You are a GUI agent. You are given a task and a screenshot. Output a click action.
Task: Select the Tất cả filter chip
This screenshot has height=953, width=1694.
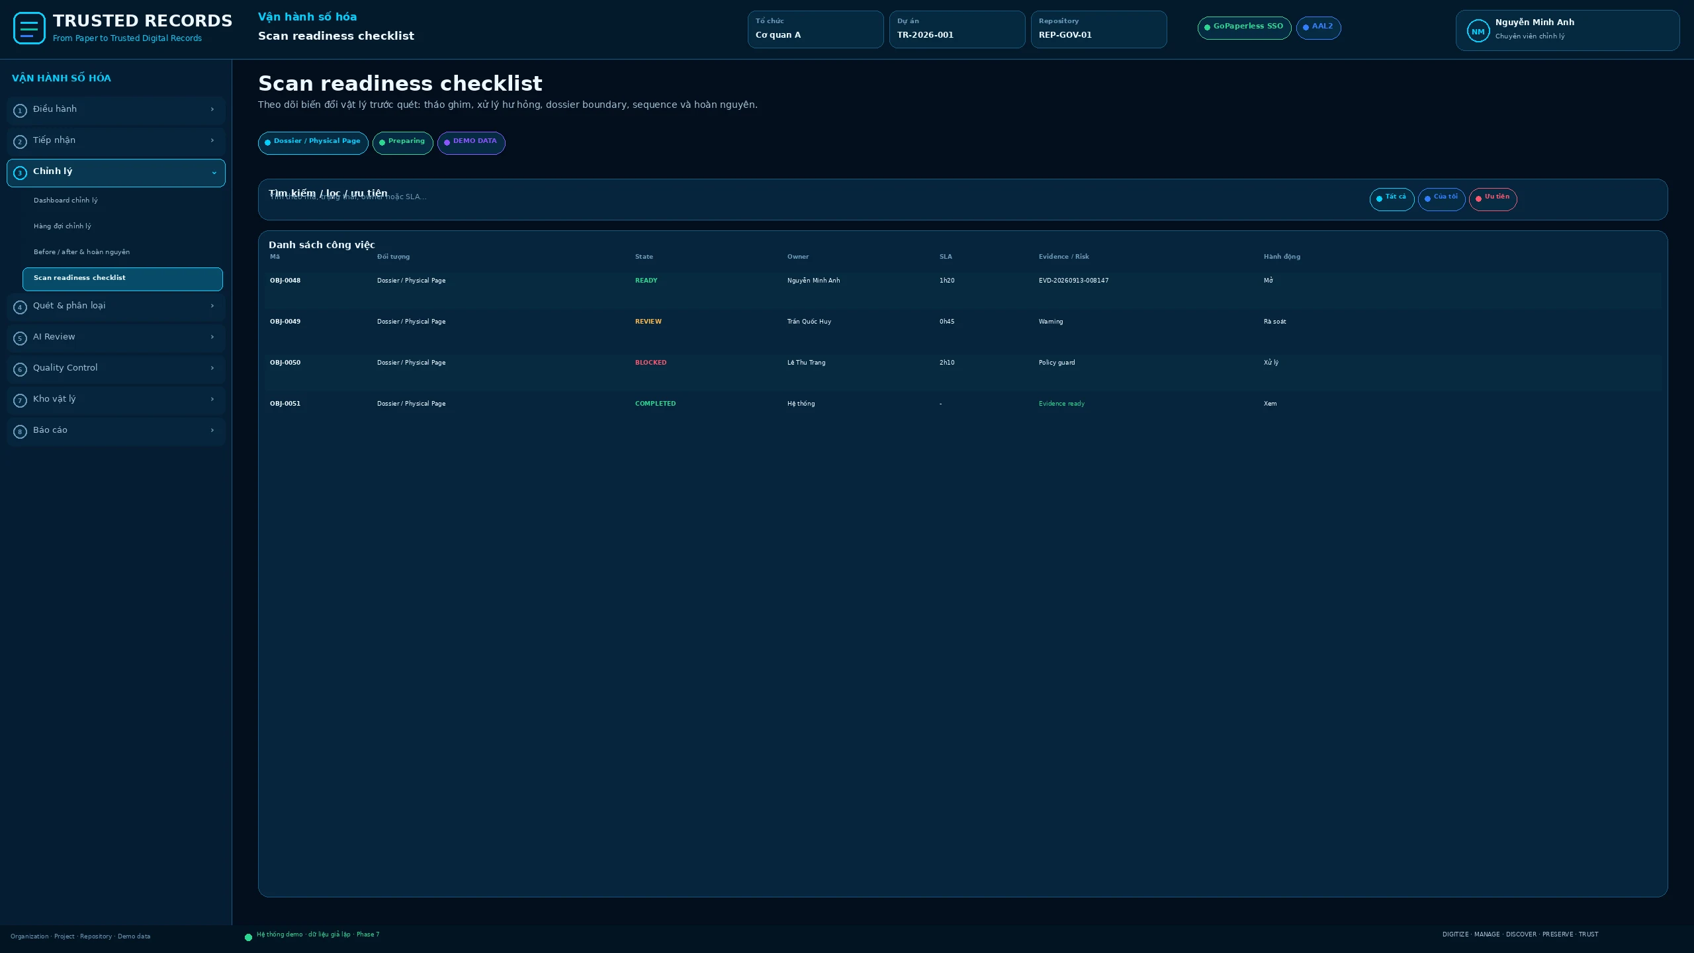(1392, 199)
